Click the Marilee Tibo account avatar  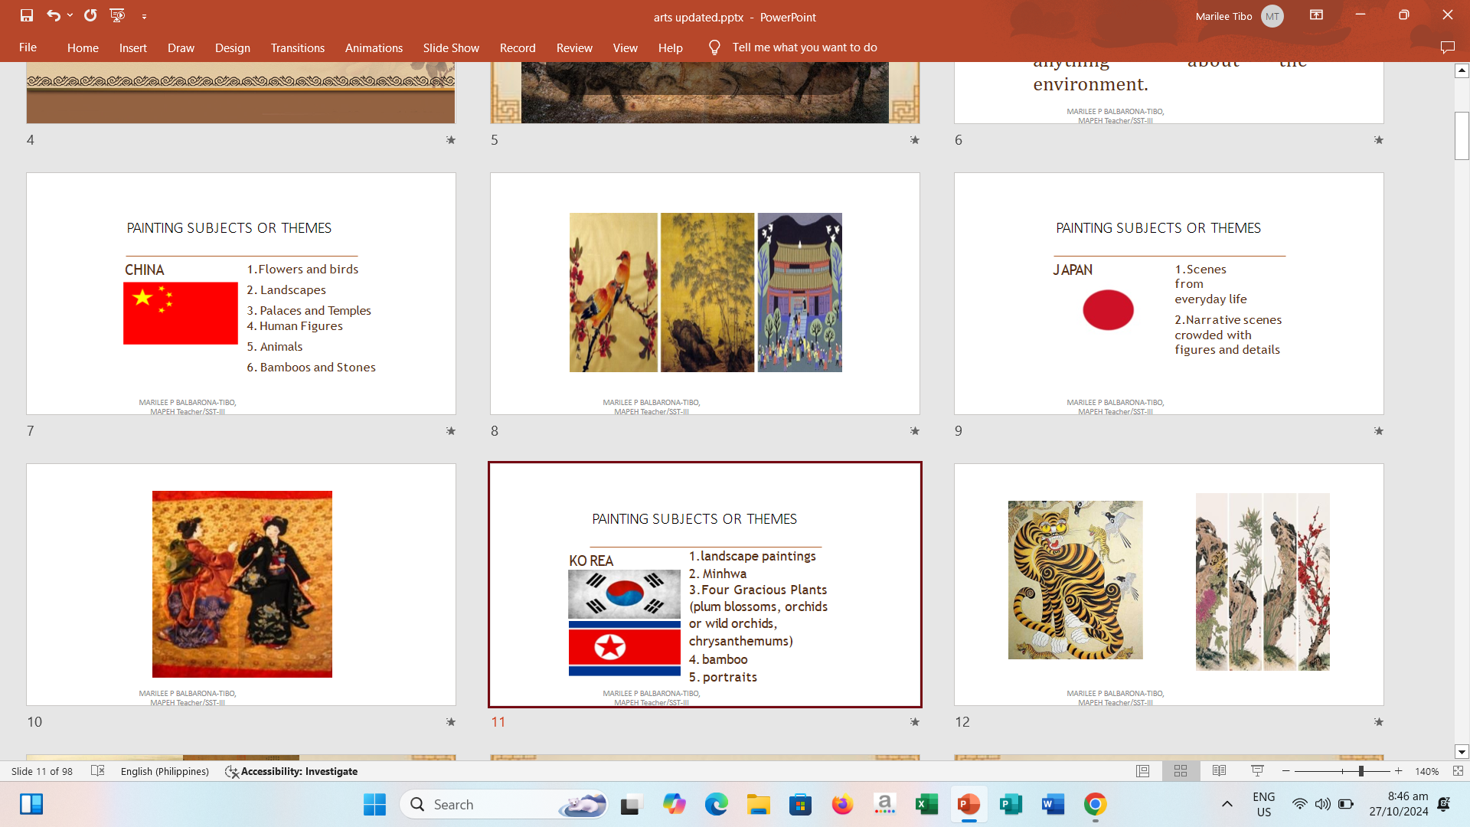(x=1272, y=16)
